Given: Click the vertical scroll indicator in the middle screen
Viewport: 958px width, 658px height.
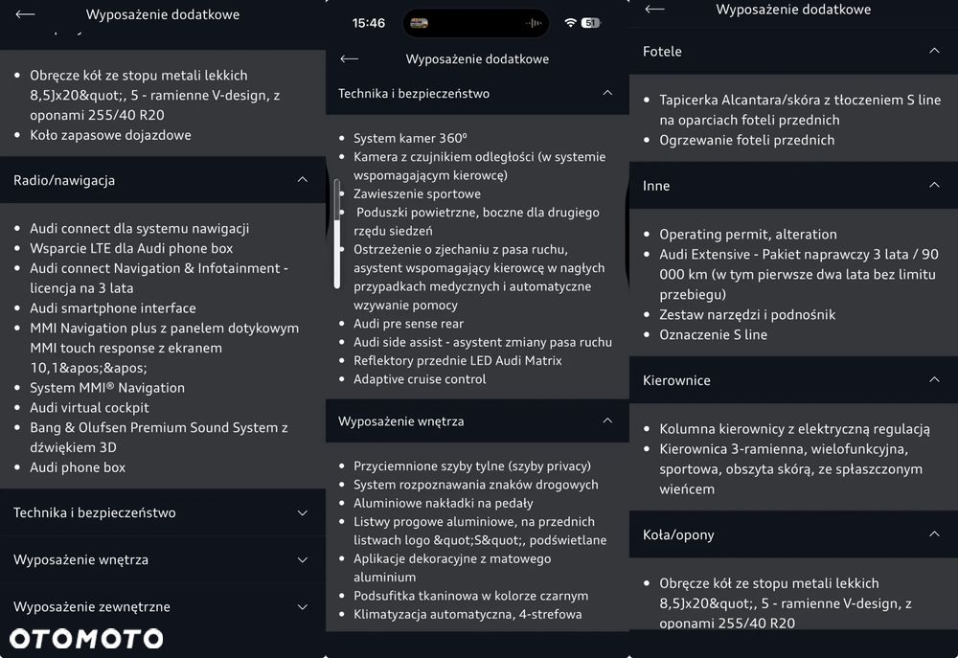Looking at the screenshot, I should [337, 234].
